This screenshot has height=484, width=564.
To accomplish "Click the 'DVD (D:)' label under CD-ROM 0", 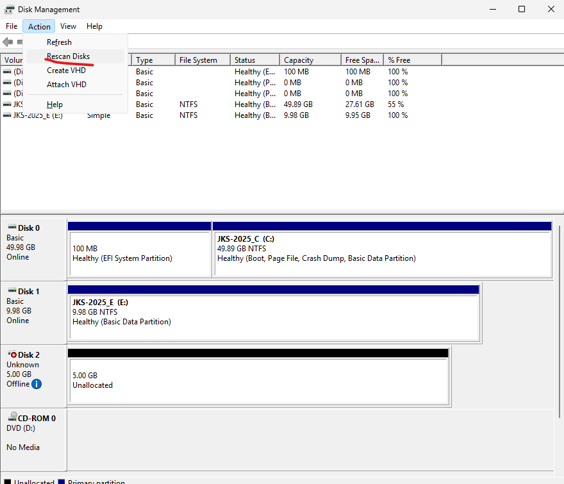I will (x=21, y=428).
